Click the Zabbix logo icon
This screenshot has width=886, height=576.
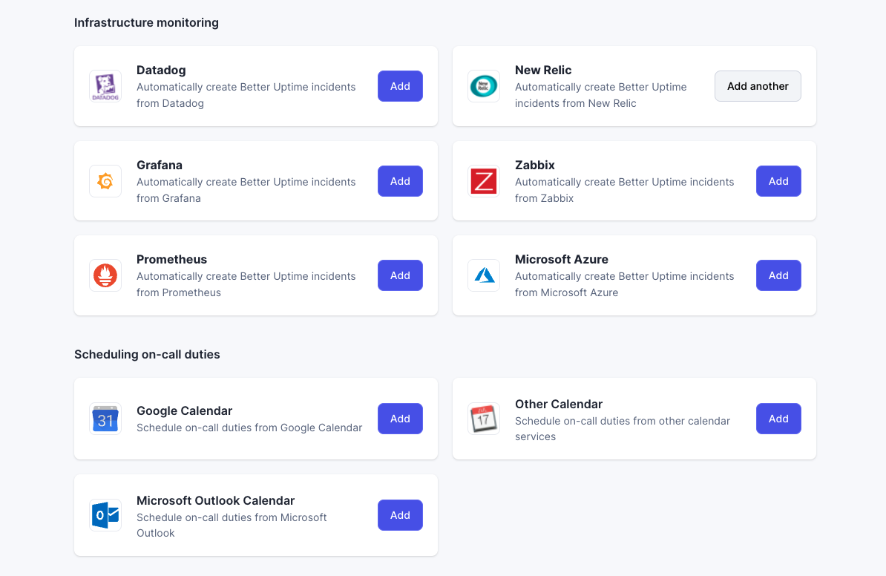[484, 180]
